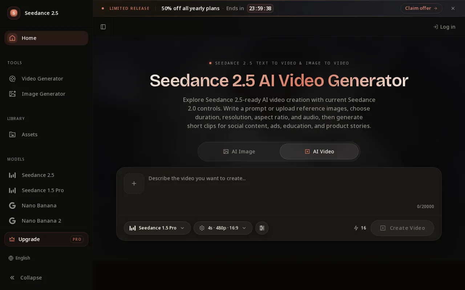Collapse the sidebar

[x=46, y=278]
